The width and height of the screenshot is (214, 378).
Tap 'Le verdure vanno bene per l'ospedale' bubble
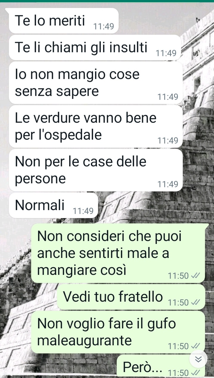tap(96, 127)
